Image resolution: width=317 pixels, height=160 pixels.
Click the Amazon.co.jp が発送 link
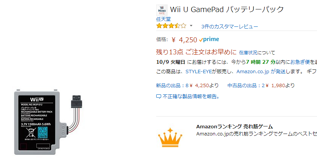261,72
